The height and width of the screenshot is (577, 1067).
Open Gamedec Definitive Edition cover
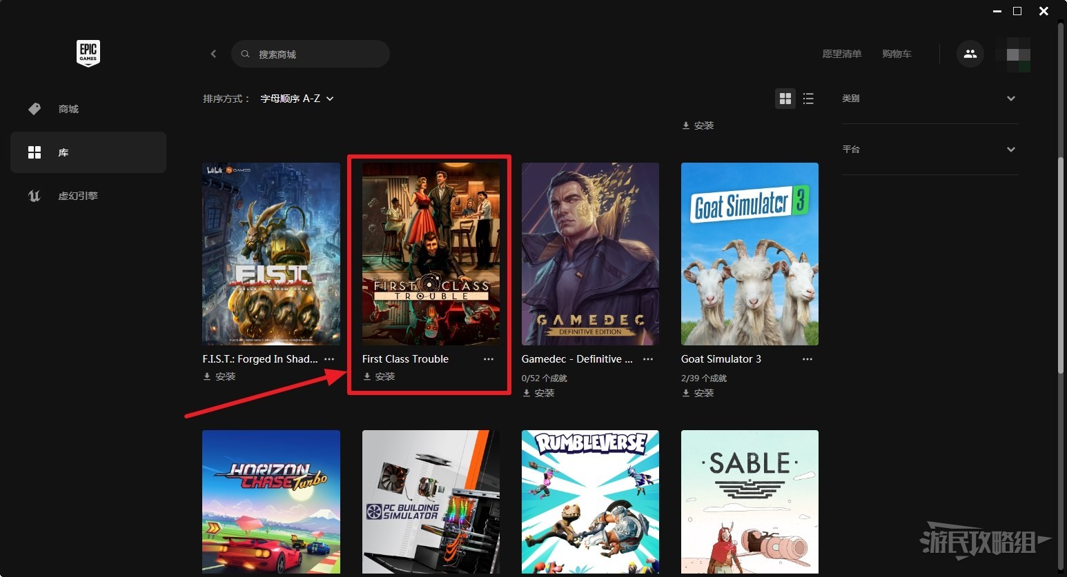tap(590, 254)
